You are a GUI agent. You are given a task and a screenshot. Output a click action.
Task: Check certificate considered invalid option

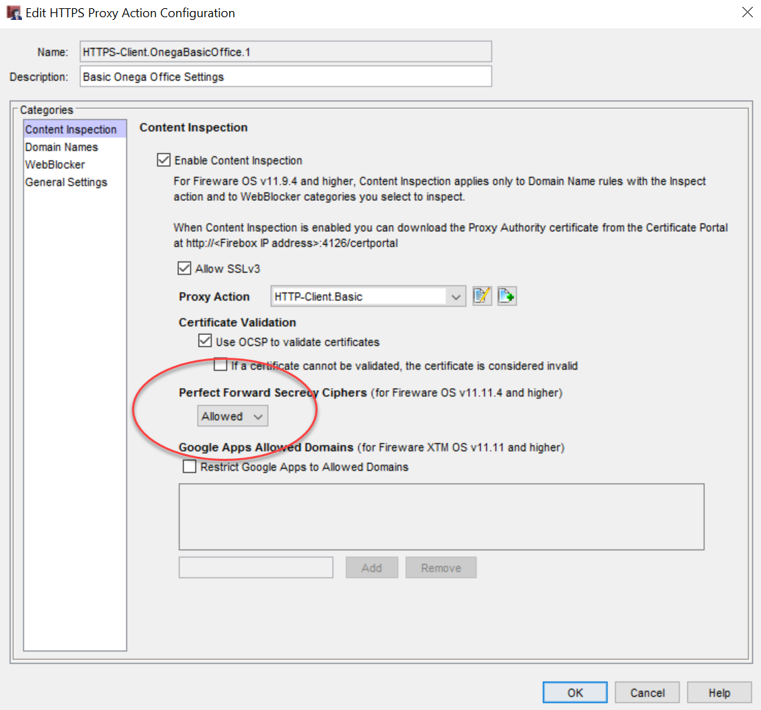[x=221, y=364]
